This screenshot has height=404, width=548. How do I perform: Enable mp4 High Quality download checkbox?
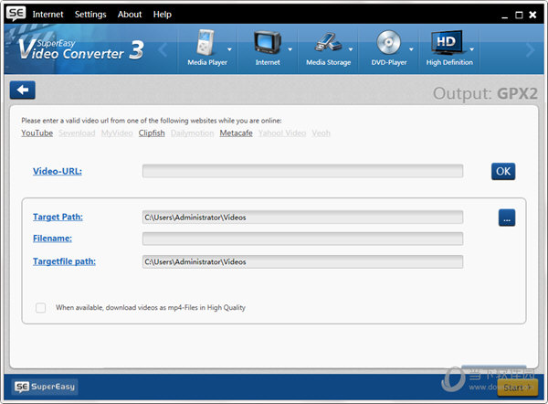(40, 307)
